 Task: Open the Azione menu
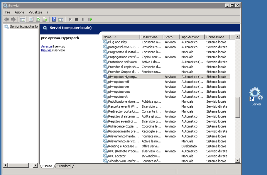(x=19, y=12)
